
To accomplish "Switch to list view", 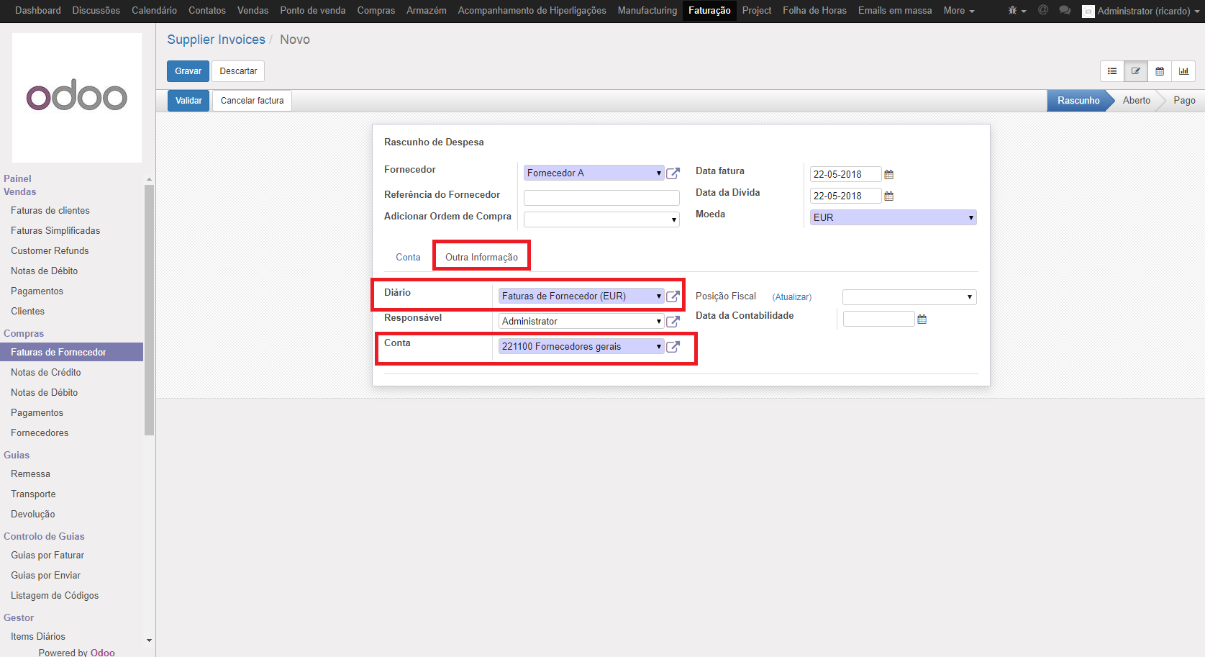I will (x=1112, y=71).
